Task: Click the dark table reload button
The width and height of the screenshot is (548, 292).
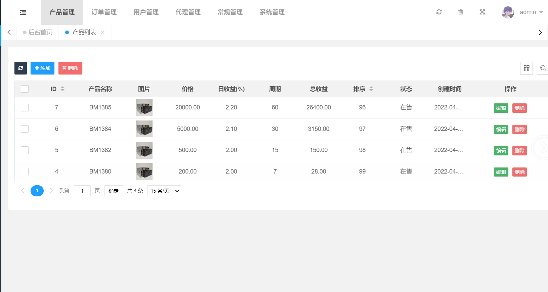Action: (20, 68)
